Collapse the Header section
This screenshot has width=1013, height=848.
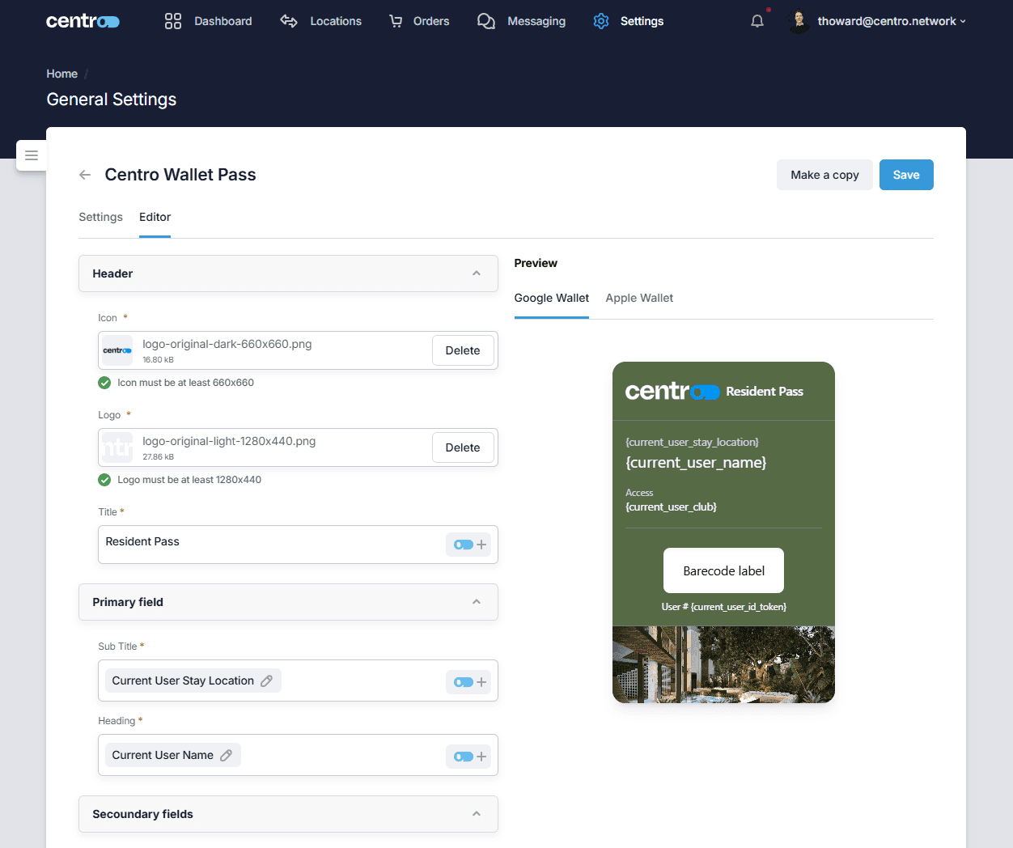[477, 273]
